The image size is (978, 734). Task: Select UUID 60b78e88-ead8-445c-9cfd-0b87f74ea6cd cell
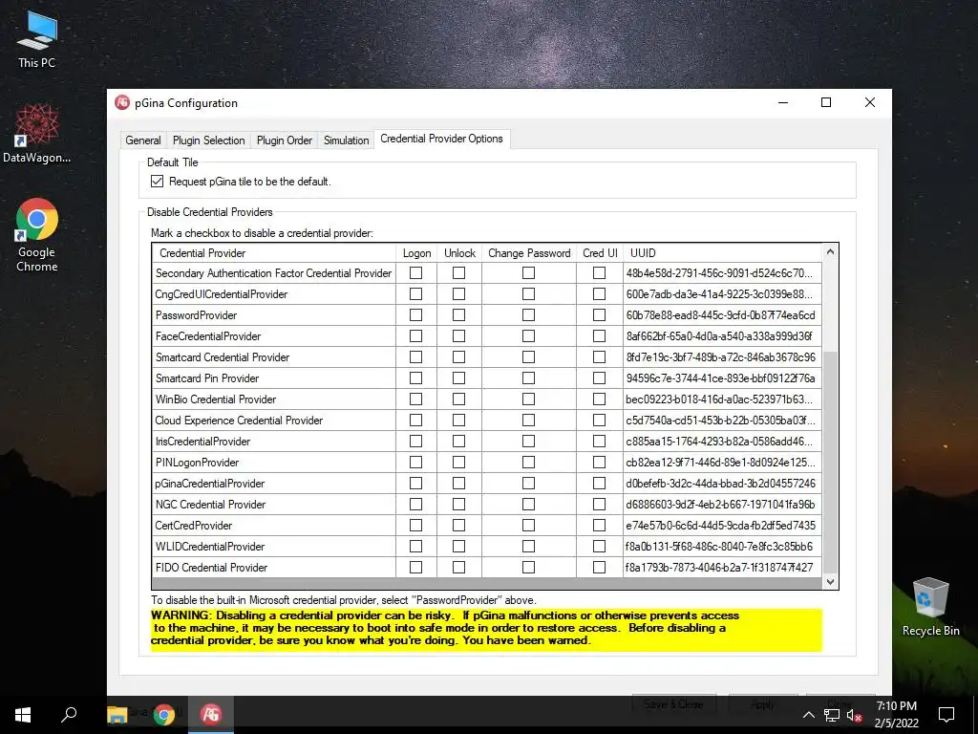tap(722, 315)
